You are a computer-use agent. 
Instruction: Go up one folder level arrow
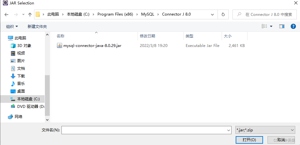[30, 15]
